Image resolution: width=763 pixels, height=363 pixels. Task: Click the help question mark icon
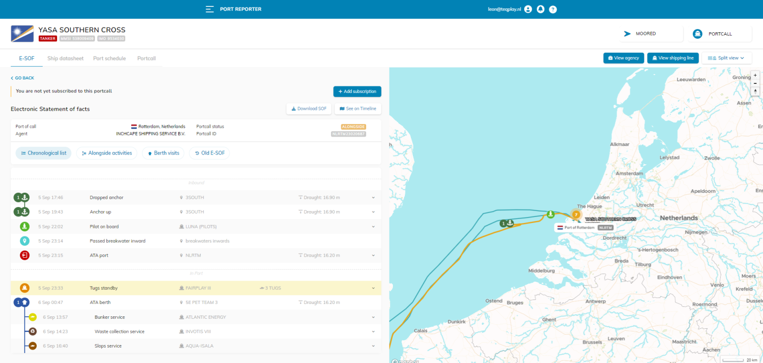(x=553, y=9)
